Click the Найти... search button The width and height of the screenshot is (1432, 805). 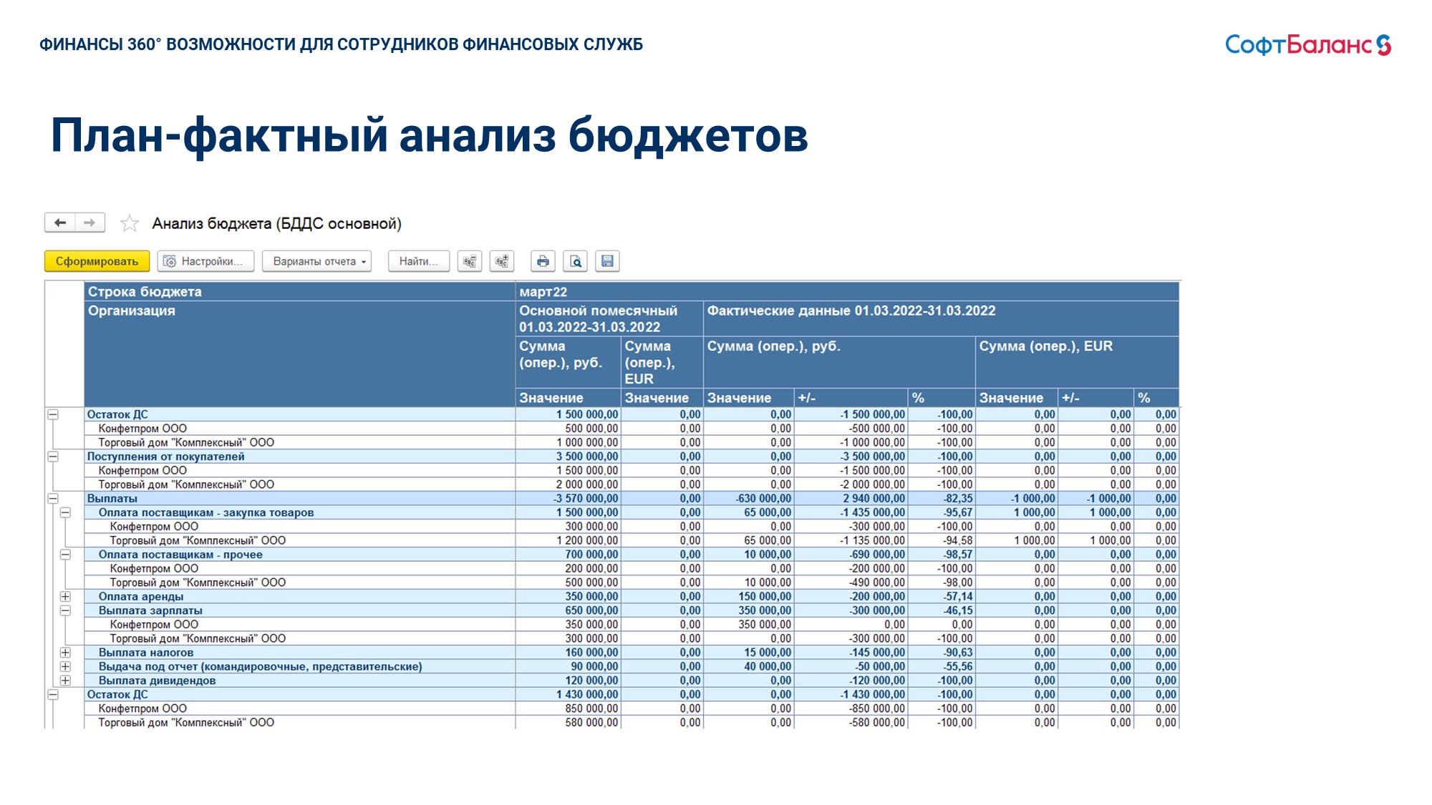tap(418, 261)
